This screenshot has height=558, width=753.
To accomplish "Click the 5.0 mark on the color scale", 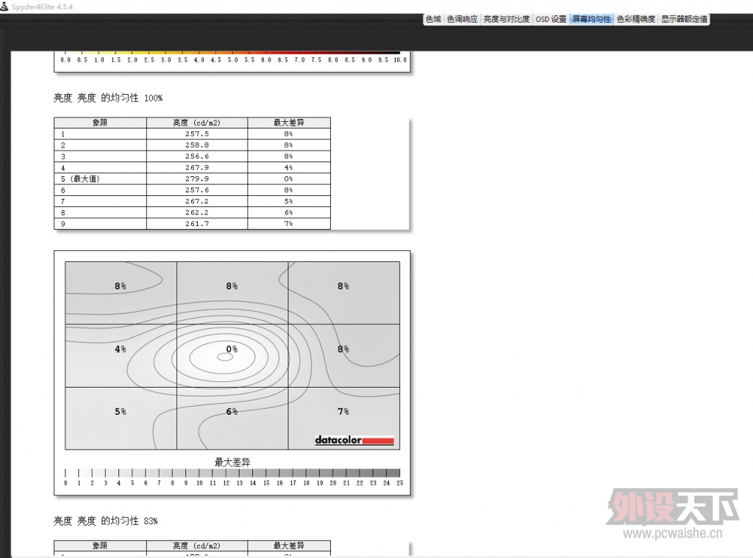I will point(233,60).
